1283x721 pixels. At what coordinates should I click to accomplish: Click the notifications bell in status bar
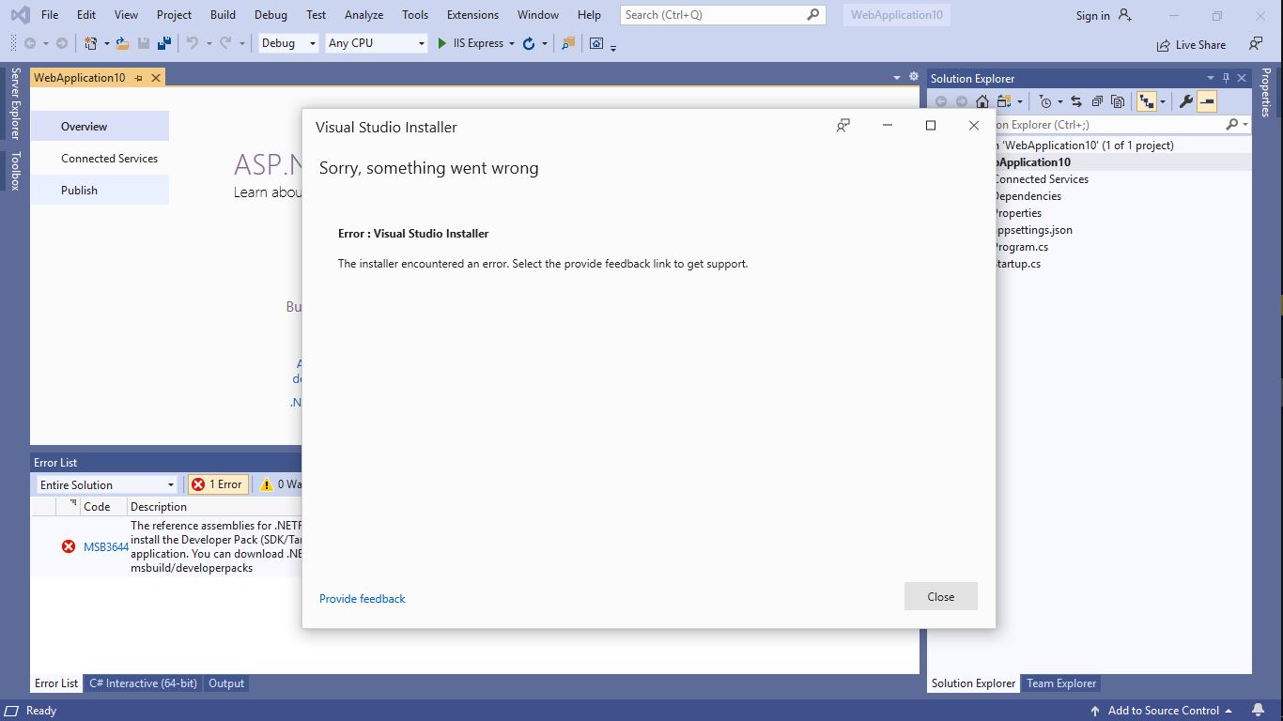pyautogui.click(x=1258, y=711)
